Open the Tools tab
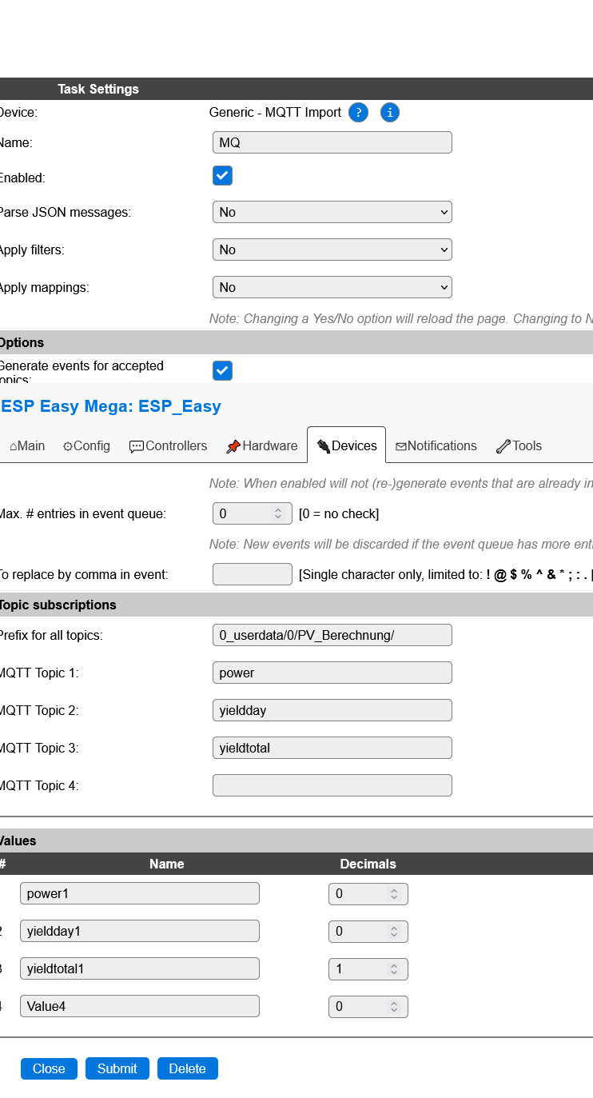Viewport: 593px width, 1098px height. tap(519, 445)
